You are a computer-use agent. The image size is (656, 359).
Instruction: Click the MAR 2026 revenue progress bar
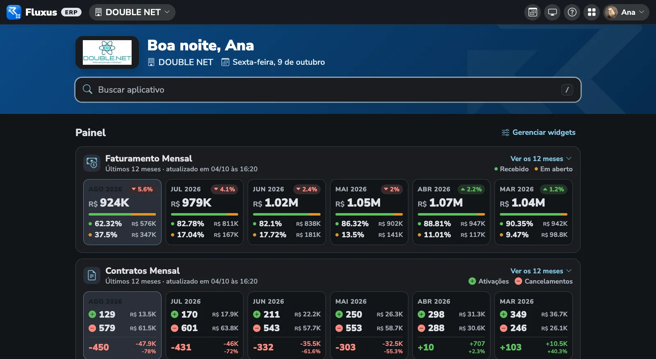tap(533, 214)
